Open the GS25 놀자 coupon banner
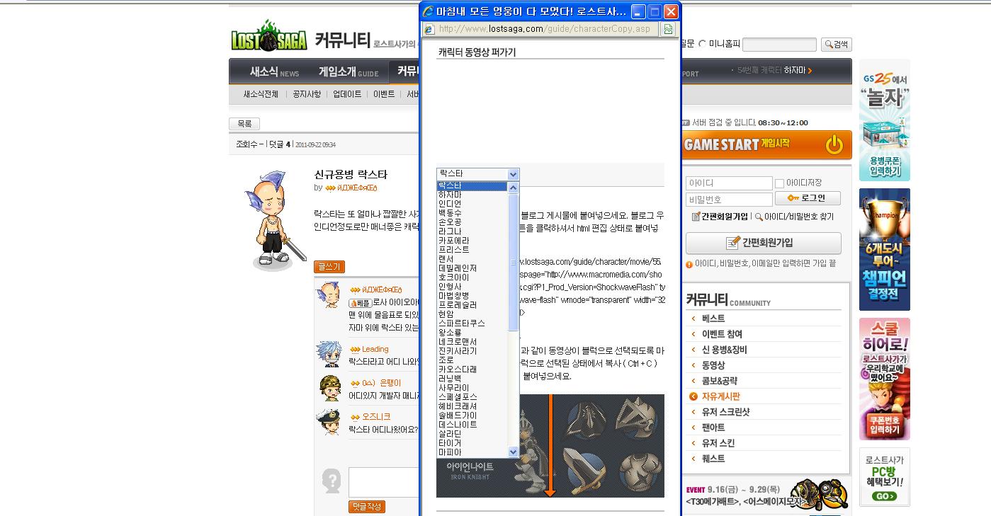 (884, 120)
